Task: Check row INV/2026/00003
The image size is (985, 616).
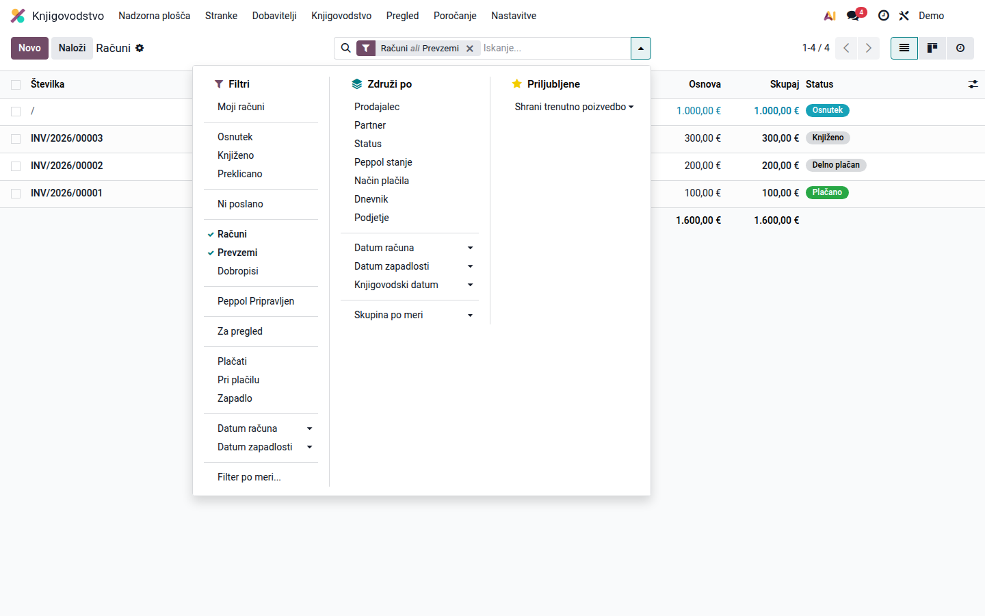Action: click(16, 139)
